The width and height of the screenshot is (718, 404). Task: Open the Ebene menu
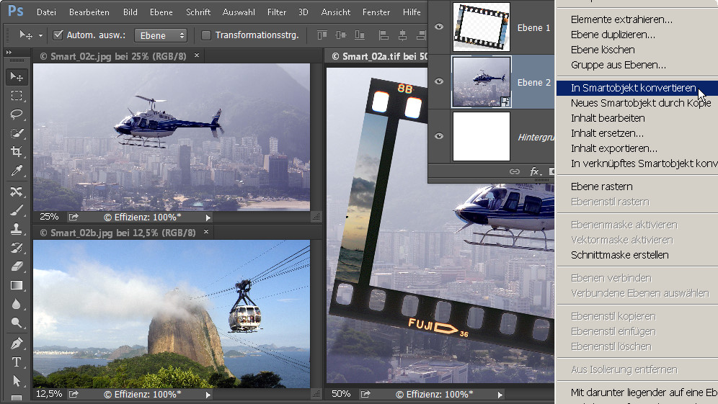pos(161,12)
